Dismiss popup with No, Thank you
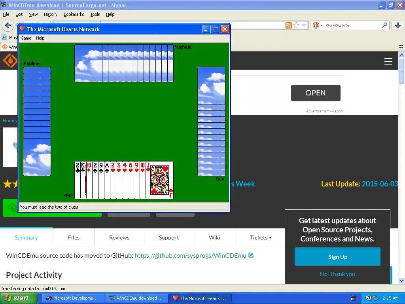The height and width of the screenshot is (304, 405). 337,274
